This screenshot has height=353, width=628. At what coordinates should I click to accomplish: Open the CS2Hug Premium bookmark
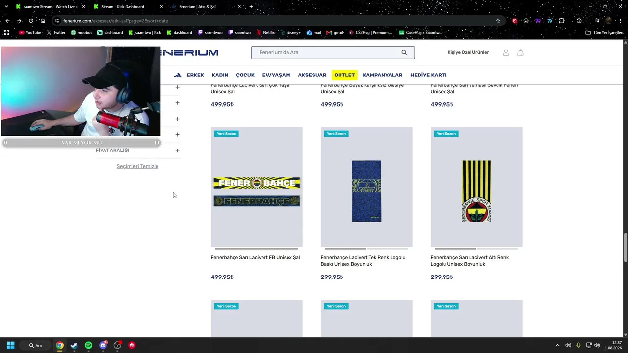370,33
